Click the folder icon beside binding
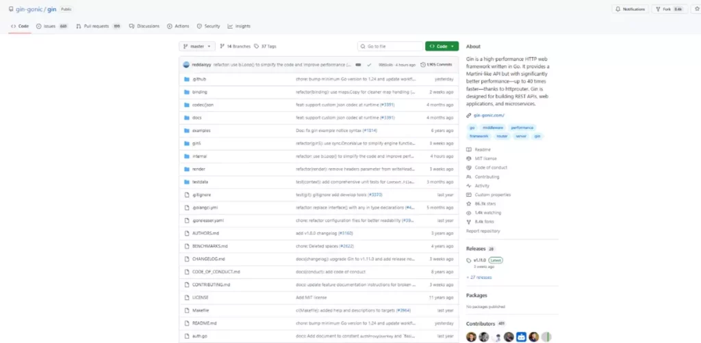The image size is (701, 343). click(x=186, y=92)
